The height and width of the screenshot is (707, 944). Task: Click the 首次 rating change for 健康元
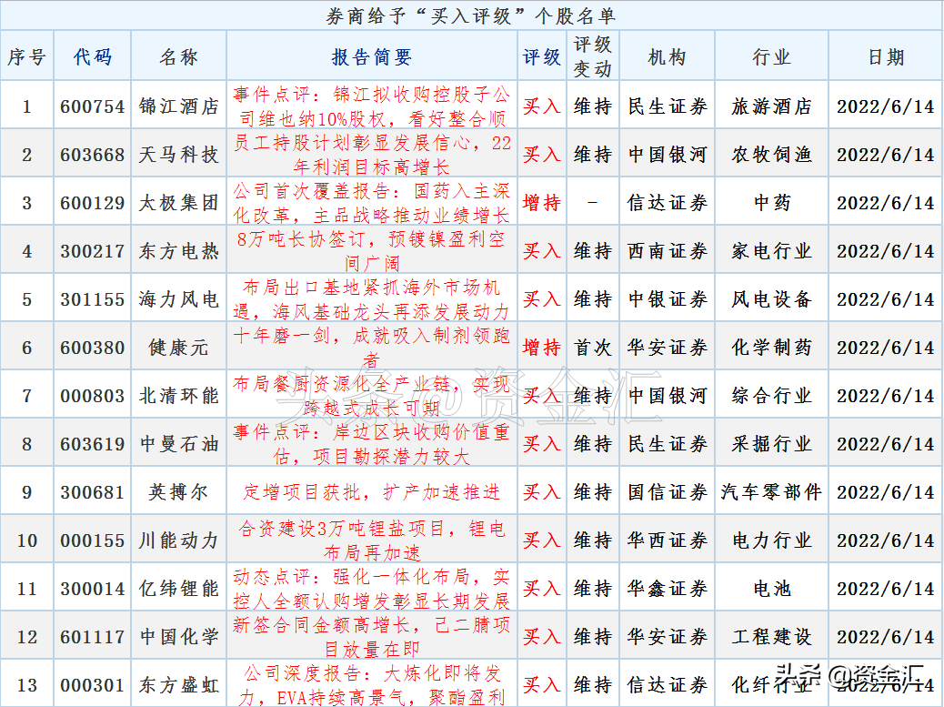coord(592,348)
